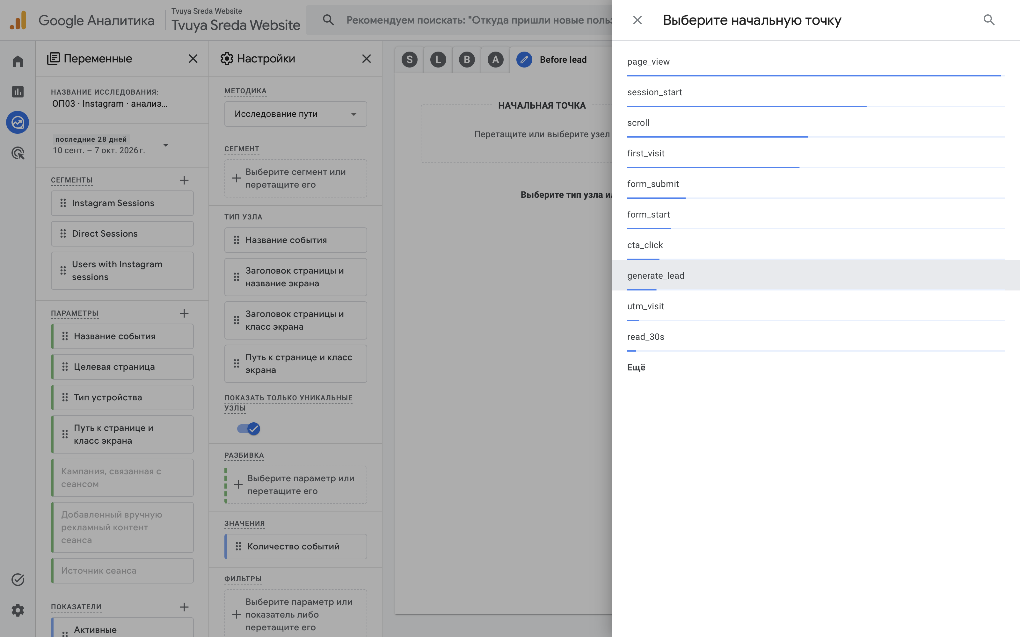Select page_view as starting point

816,61
